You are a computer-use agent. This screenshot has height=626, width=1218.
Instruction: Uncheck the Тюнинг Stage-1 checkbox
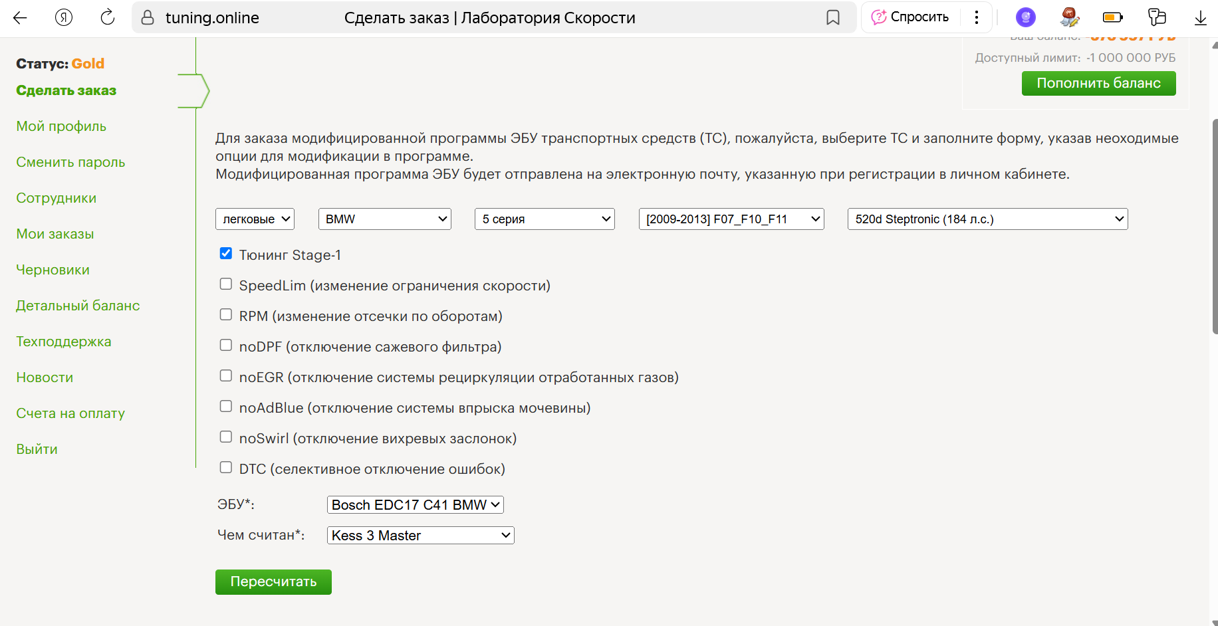pyautogui.click(x=226, y=254)
